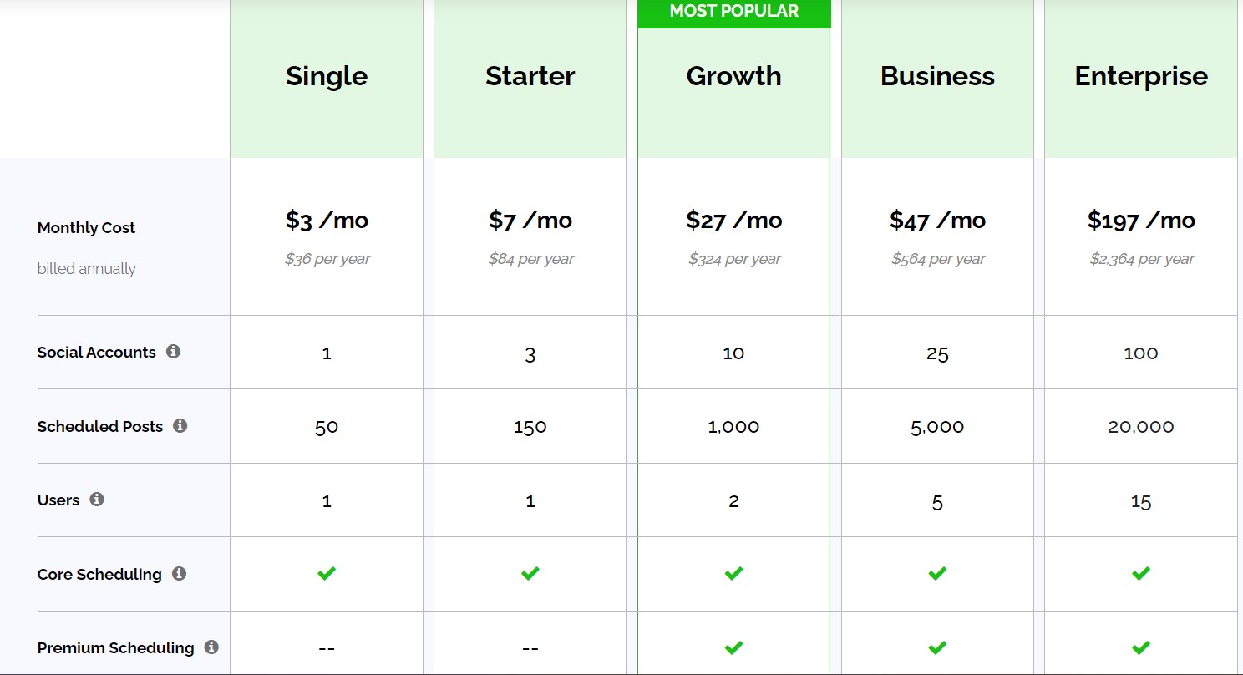Click the $27 /mo price for Growth

733,221
